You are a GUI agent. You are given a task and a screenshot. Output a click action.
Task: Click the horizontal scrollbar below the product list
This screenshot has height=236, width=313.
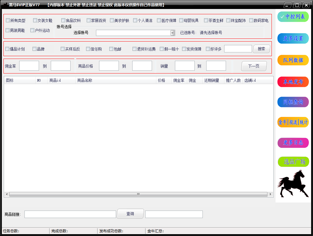click(x=138, y=194)
